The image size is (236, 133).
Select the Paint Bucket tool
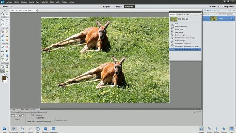3,51
